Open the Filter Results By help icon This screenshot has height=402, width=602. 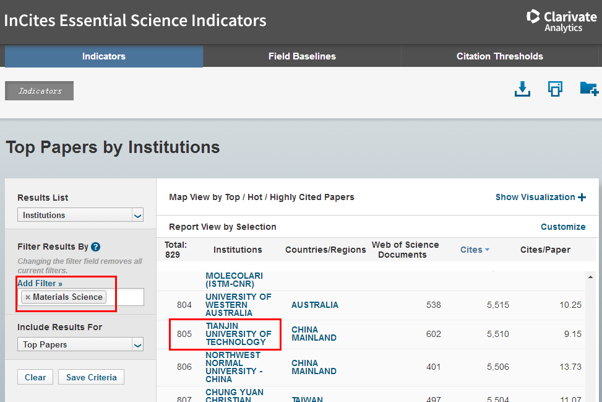[x=96, y=247]
